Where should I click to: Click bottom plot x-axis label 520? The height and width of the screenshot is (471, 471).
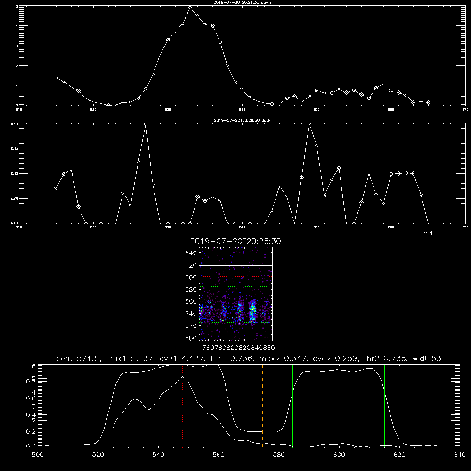click(98, 455)
